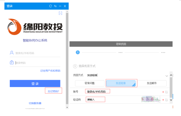181x116 pixels.
Task: Click the 切换服务器 link
Action: pyautogui.click(x=35, y=103)
